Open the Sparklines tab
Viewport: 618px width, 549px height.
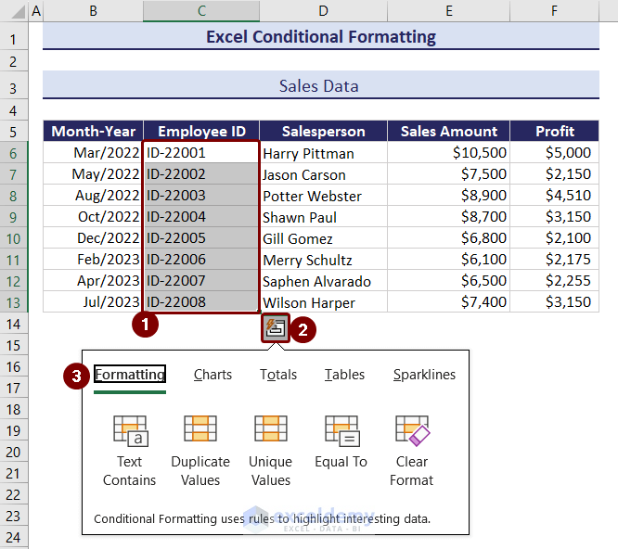coord(424,374)
